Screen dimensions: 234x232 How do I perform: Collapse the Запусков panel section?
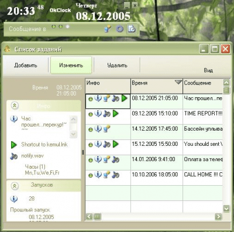(x=15, y=186)
